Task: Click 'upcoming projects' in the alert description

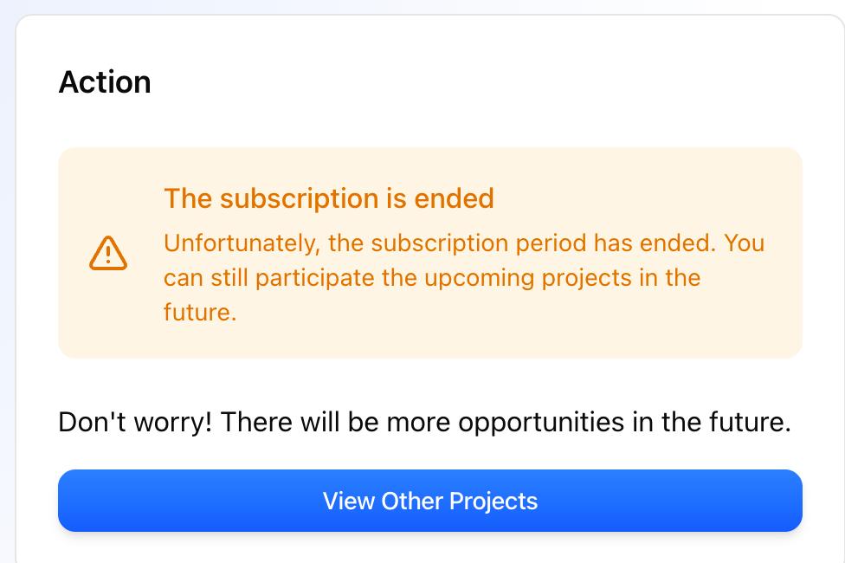Action: point(527,278)
